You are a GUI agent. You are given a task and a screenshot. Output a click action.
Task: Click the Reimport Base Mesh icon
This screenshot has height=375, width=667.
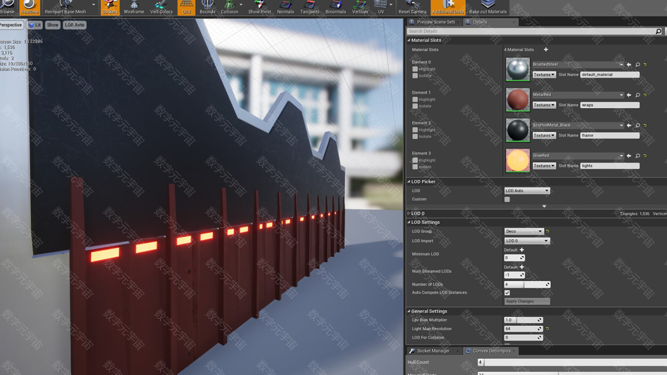pyautogui.click(x=65, y=7)
